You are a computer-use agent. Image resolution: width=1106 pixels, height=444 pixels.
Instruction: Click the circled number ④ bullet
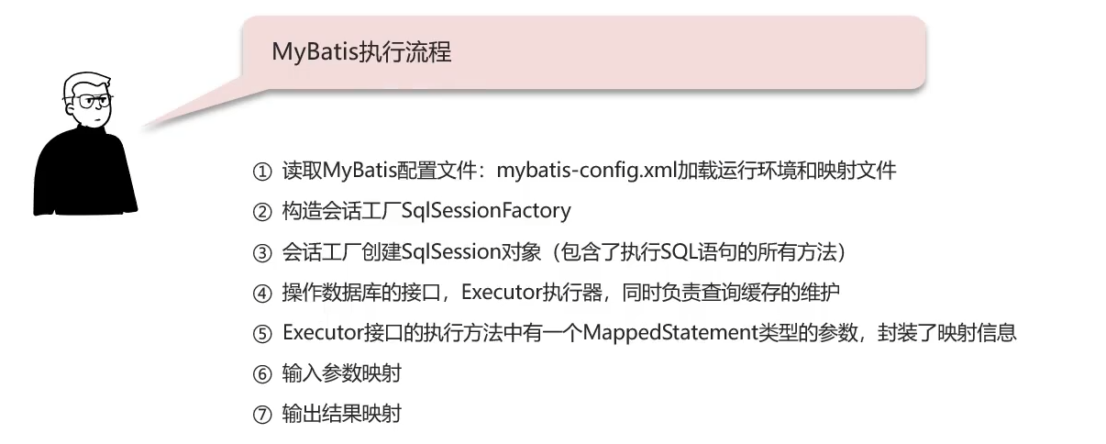263,293
